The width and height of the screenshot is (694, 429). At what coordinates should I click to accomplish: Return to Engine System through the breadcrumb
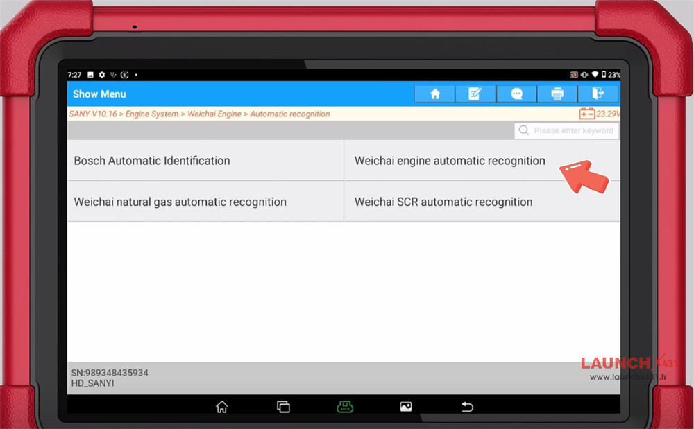coord(151,114)
